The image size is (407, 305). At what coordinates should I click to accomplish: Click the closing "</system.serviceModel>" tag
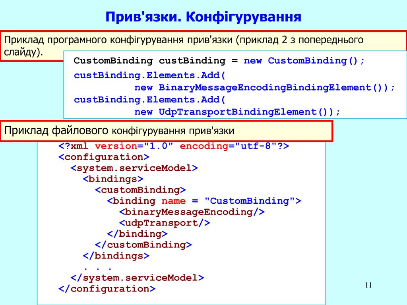point(137,278)
